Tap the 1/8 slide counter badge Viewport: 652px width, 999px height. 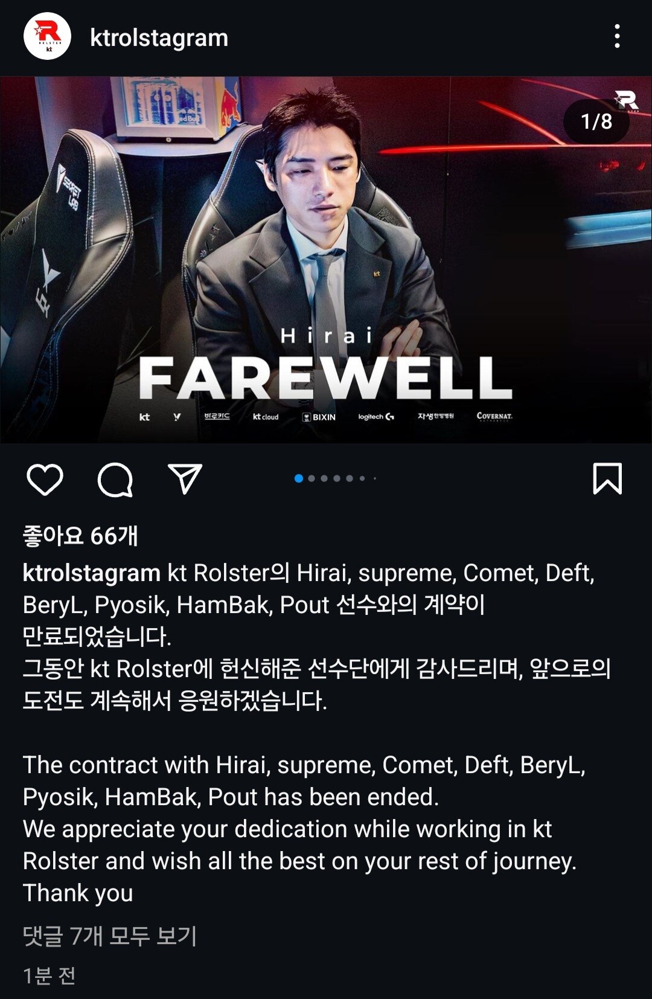click(596, 121)
